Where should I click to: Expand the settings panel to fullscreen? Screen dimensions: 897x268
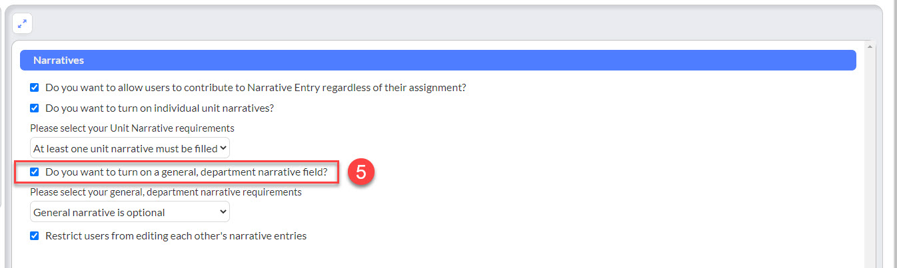point(22,23)
